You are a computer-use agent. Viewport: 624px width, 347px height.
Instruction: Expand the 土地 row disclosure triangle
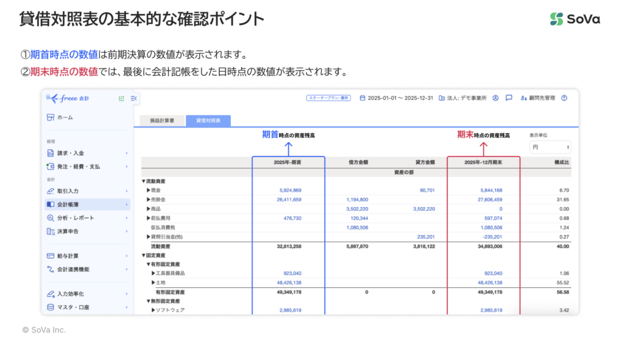pyautogui.click(x=153, y=283)
